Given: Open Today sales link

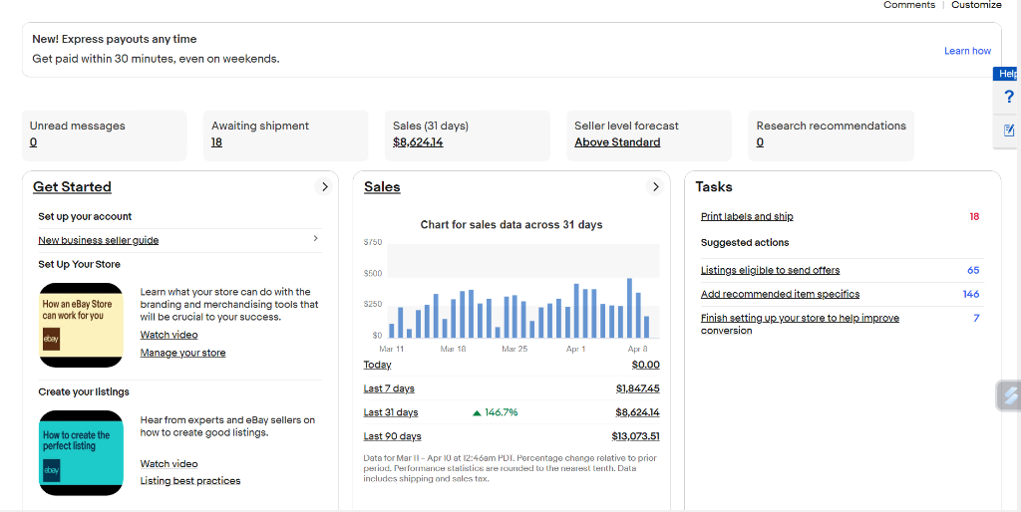Looking at the screenshot, I should pyautogui.click(x=377, y=365).
